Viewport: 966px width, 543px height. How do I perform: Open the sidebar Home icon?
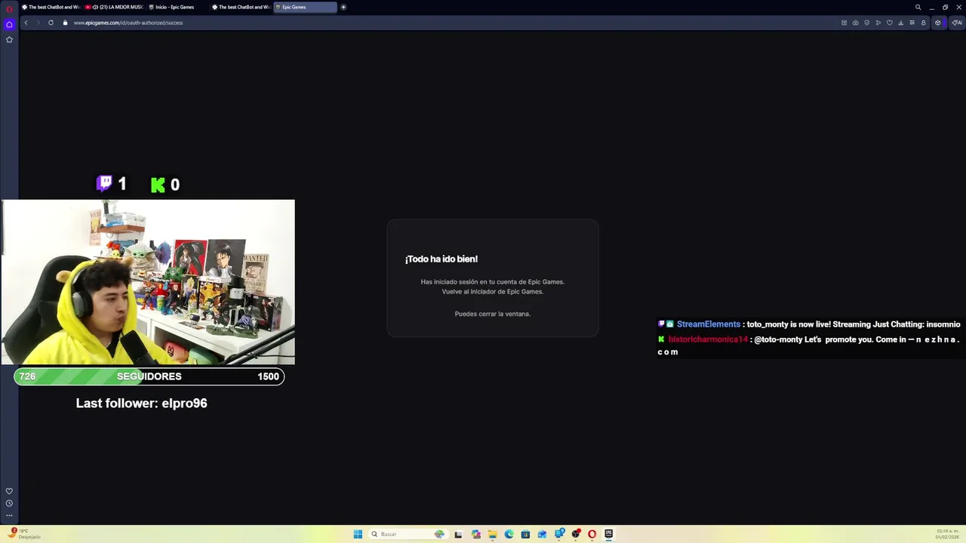[x=9, y=24]
